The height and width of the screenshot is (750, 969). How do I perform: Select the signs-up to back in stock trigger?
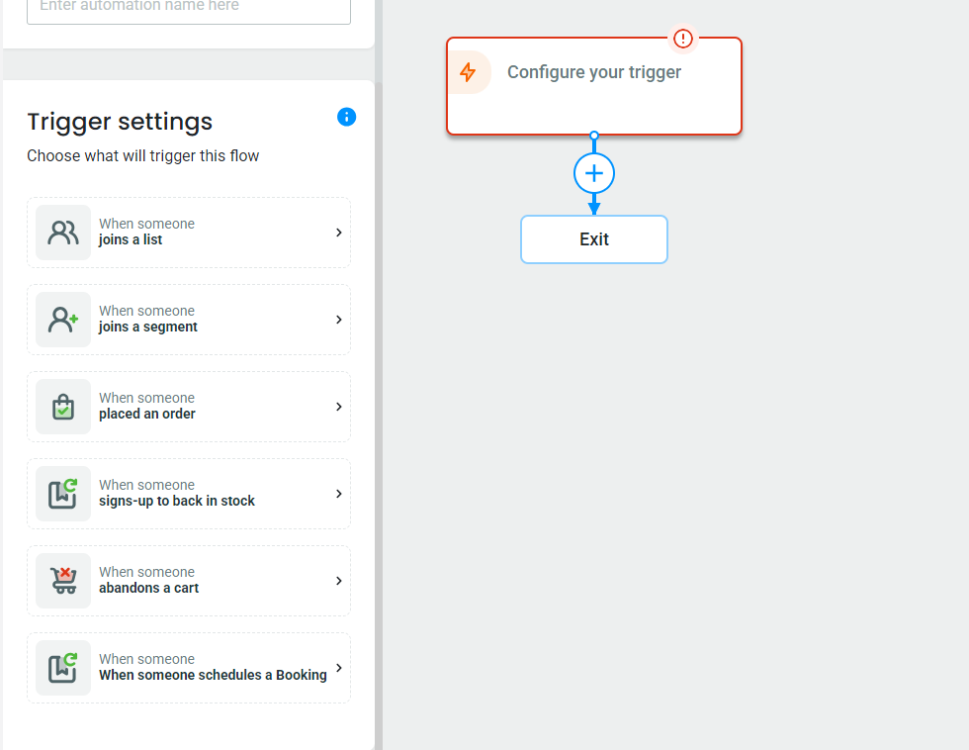[x=189, y=494]
